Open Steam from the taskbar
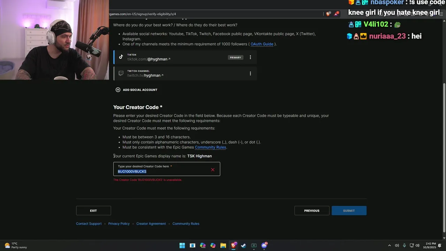This screenshot has height=251, width=446. point(244,245)
